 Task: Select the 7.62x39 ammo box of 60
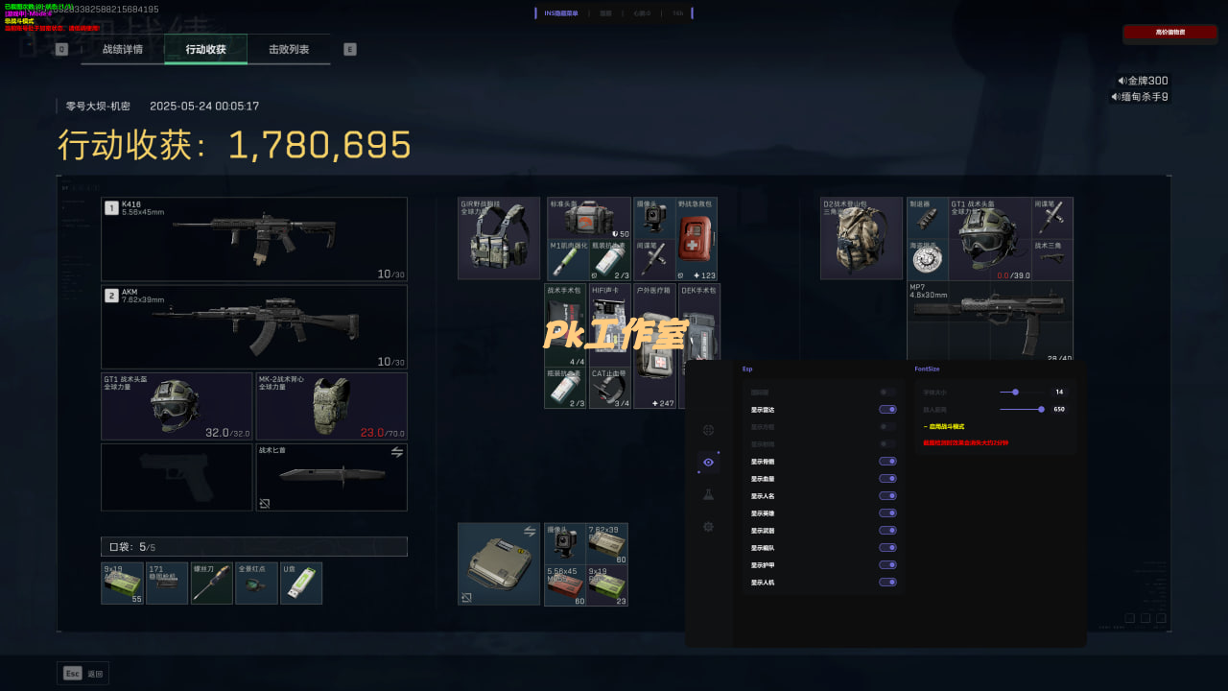[x=607, y=543]
